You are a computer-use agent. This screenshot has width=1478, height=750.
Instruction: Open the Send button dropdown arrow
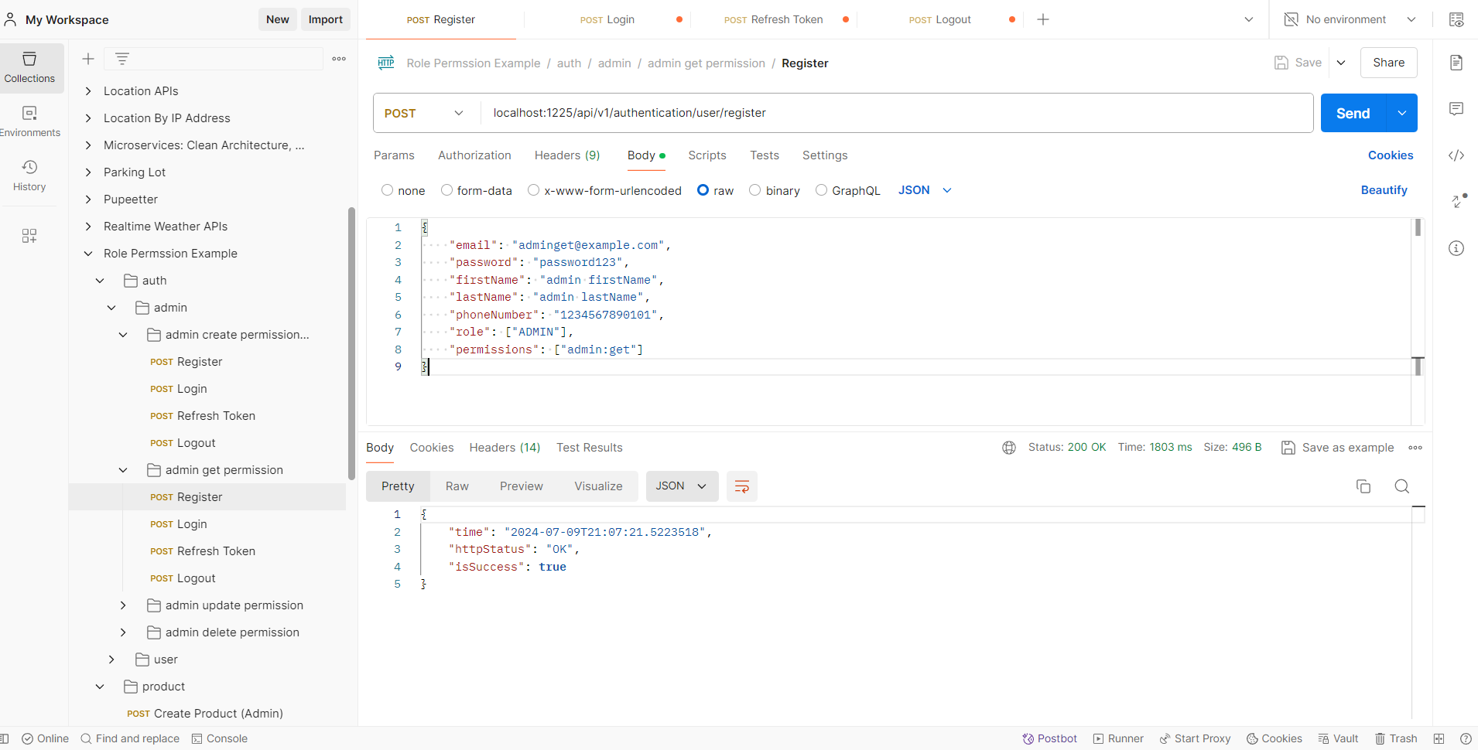click(1402, 113)
